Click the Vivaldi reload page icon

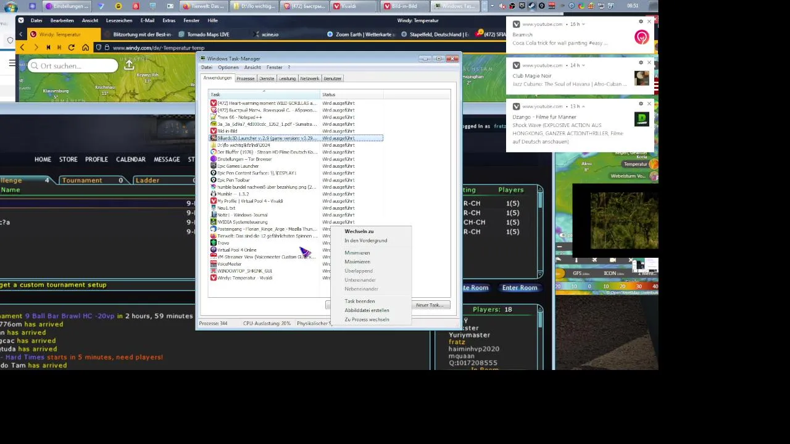tap(72, 47)
